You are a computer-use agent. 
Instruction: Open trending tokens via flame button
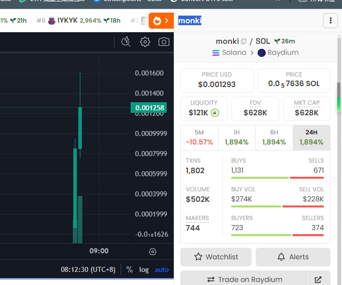tap(161, 21)
